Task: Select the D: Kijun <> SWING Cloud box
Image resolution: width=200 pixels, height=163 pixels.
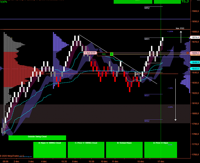Action: coord(50,150)
